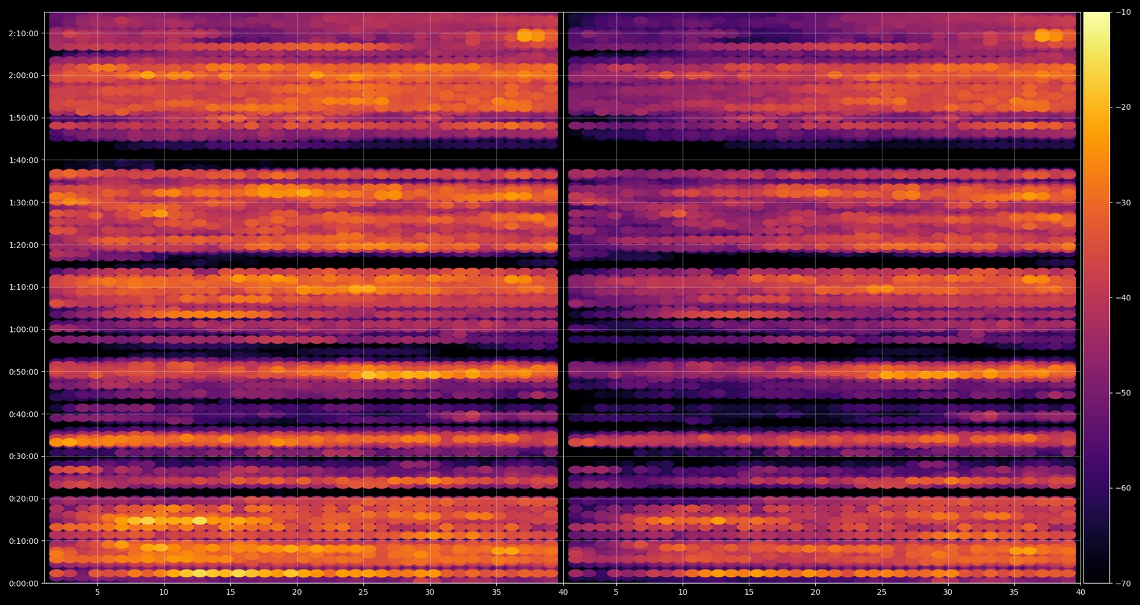This screenshot has height=605, width=1140.
Task: Select x-axis label 30 under the right plot
Action: (x=948, y=592)
